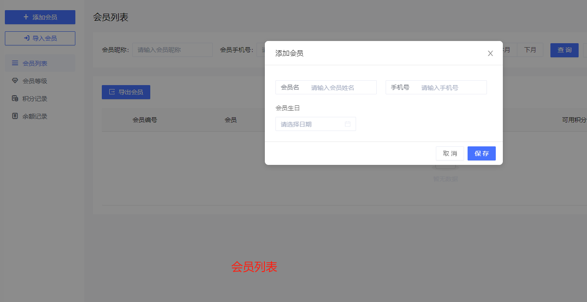Click the diamond icon beside 会员等级
This screenshot has height=302, width=587.
coord(15,81)
